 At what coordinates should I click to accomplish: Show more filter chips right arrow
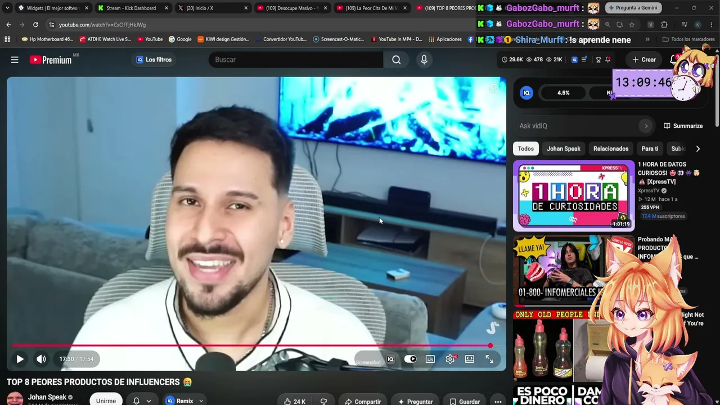pos(698,148)
